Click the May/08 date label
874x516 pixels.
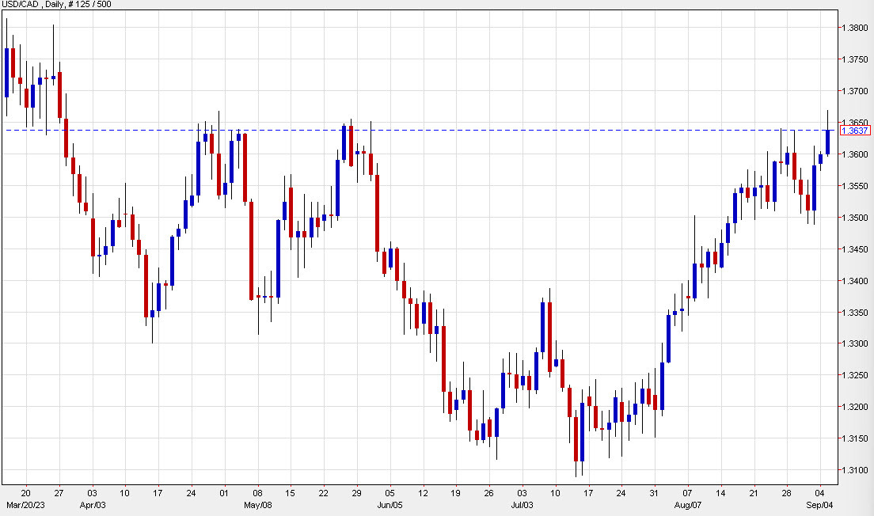click(258, 506)
